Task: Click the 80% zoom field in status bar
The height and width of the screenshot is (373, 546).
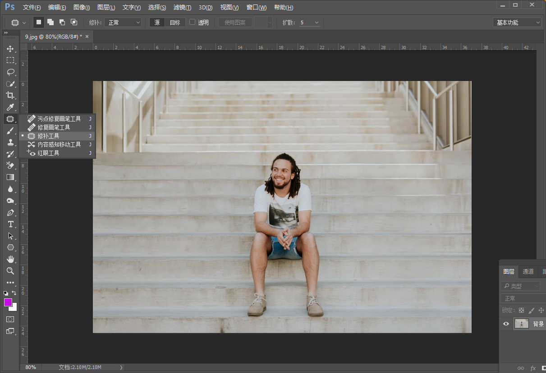Action: [x=31, y=368]
